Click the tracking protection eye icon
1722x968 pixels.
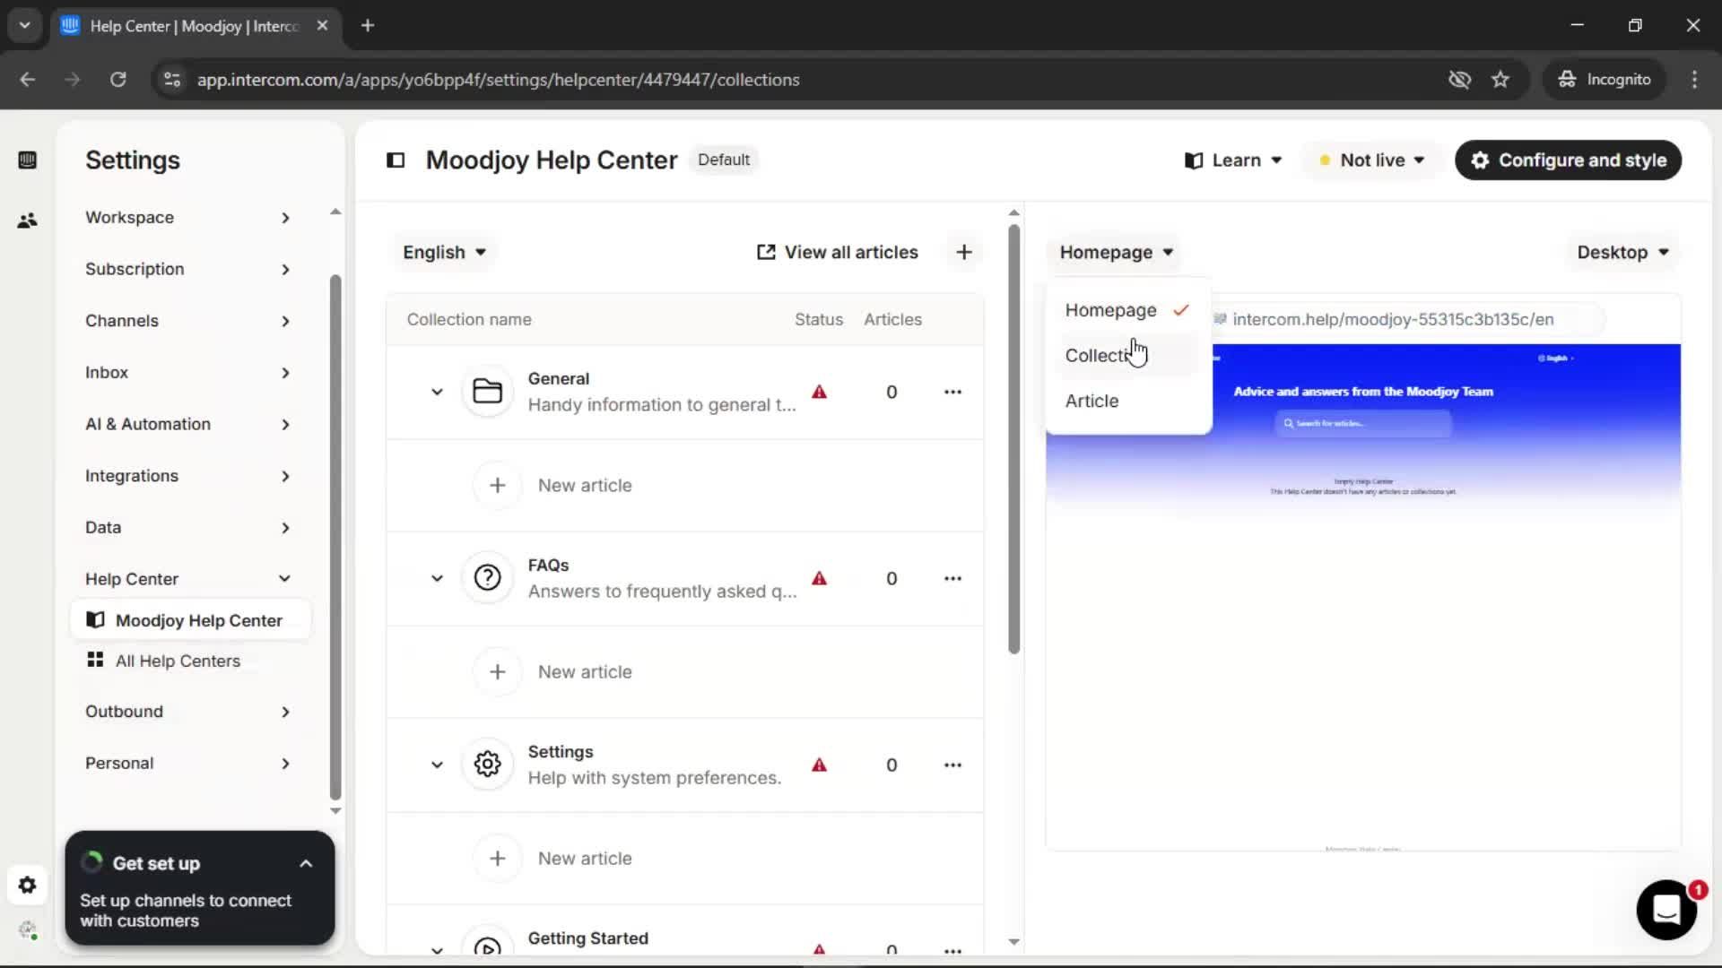coord(1459,80)
